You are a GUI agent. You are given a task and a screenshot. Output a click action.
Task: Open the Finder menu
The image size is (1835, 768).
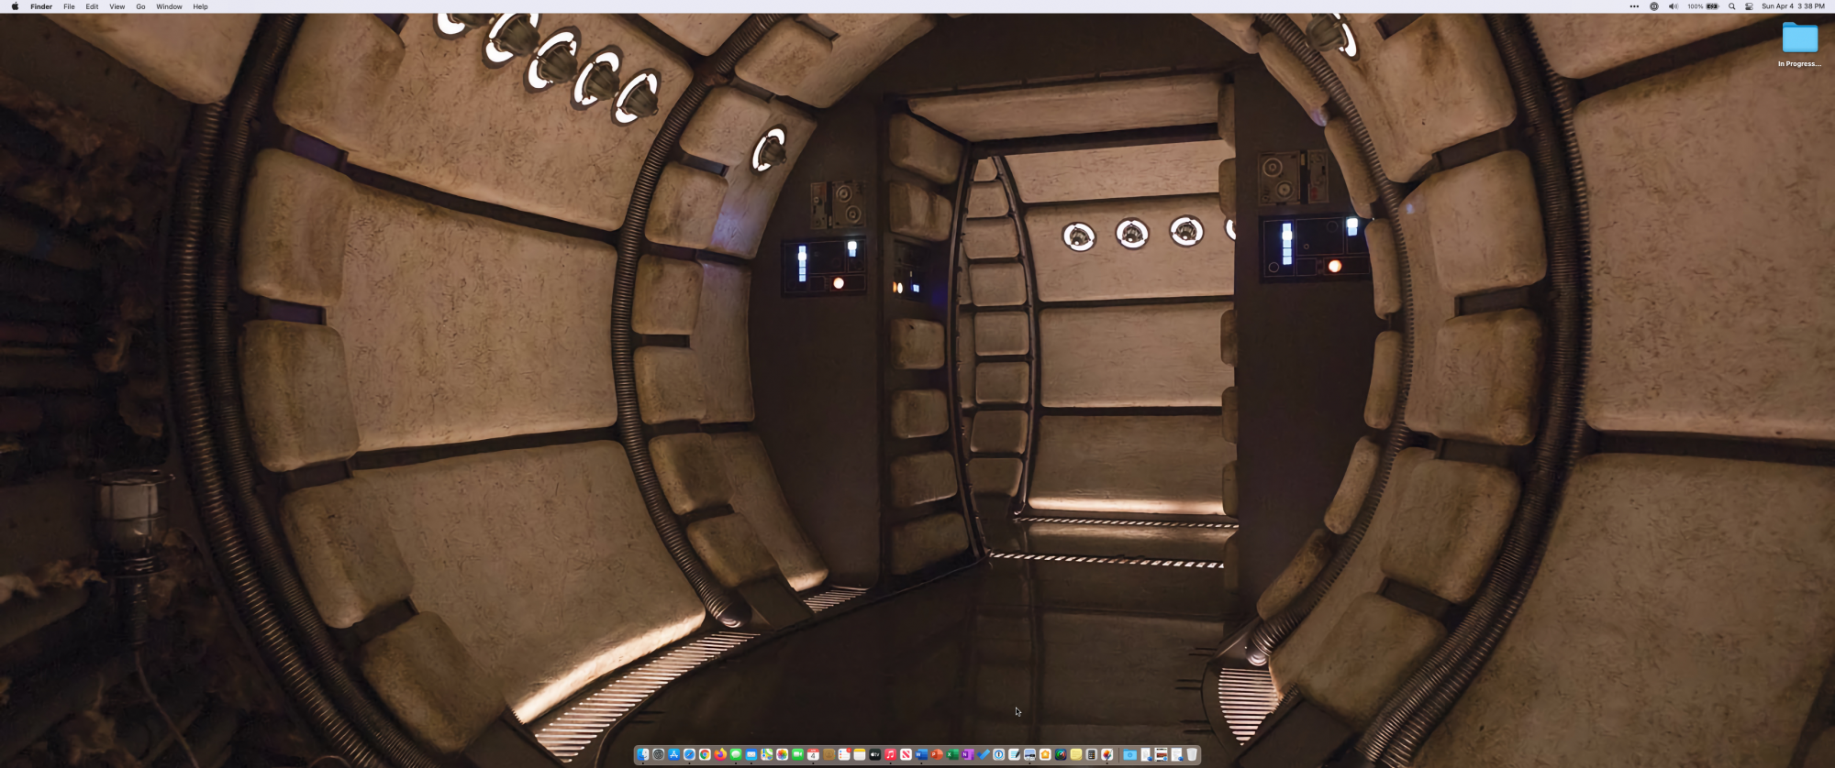click(x=41, y=6)
